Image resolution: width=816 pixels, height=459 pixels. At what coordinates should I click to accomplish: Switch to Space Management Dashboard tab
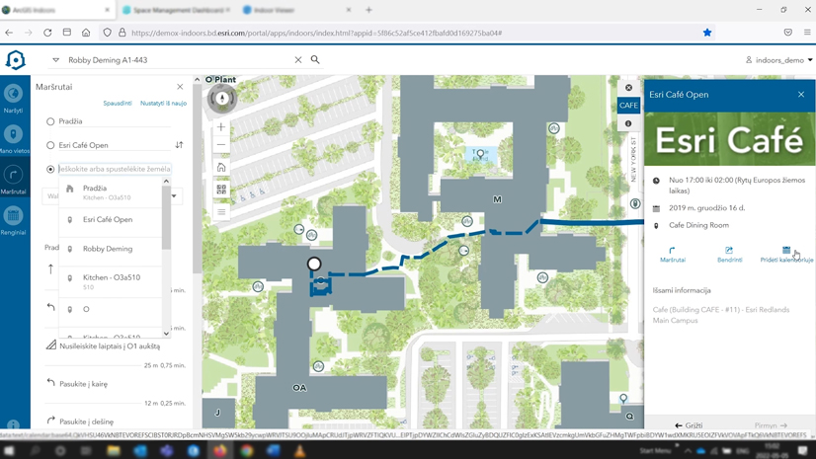178,10
